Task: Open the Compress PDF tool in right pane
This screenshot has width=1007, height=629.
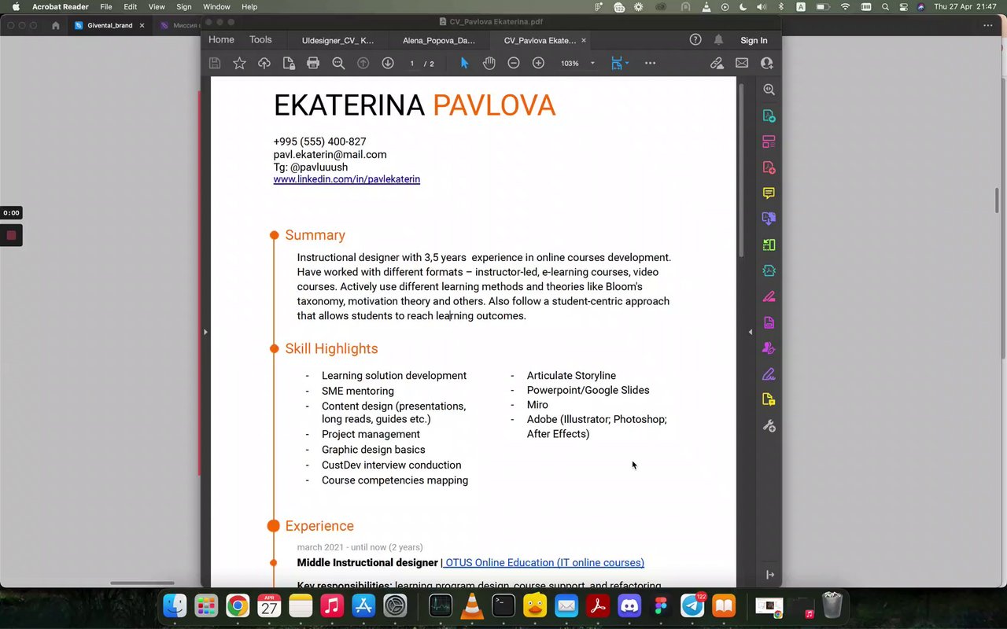Action: pos(769,270)
